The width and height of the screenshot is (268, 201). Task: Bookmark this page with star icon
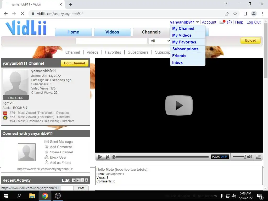point(235,14)
